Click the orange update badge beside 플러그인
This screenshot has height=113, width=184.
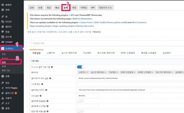[16, 93]
